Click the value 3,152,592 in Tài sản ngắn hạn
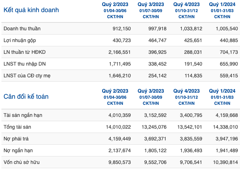Viewport: 240px width, 170px height. (x=155, y=115)
